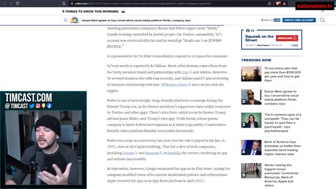Dismiss the morning banner with X
Viewport: 336px width, 189px height.
[322, 12]
